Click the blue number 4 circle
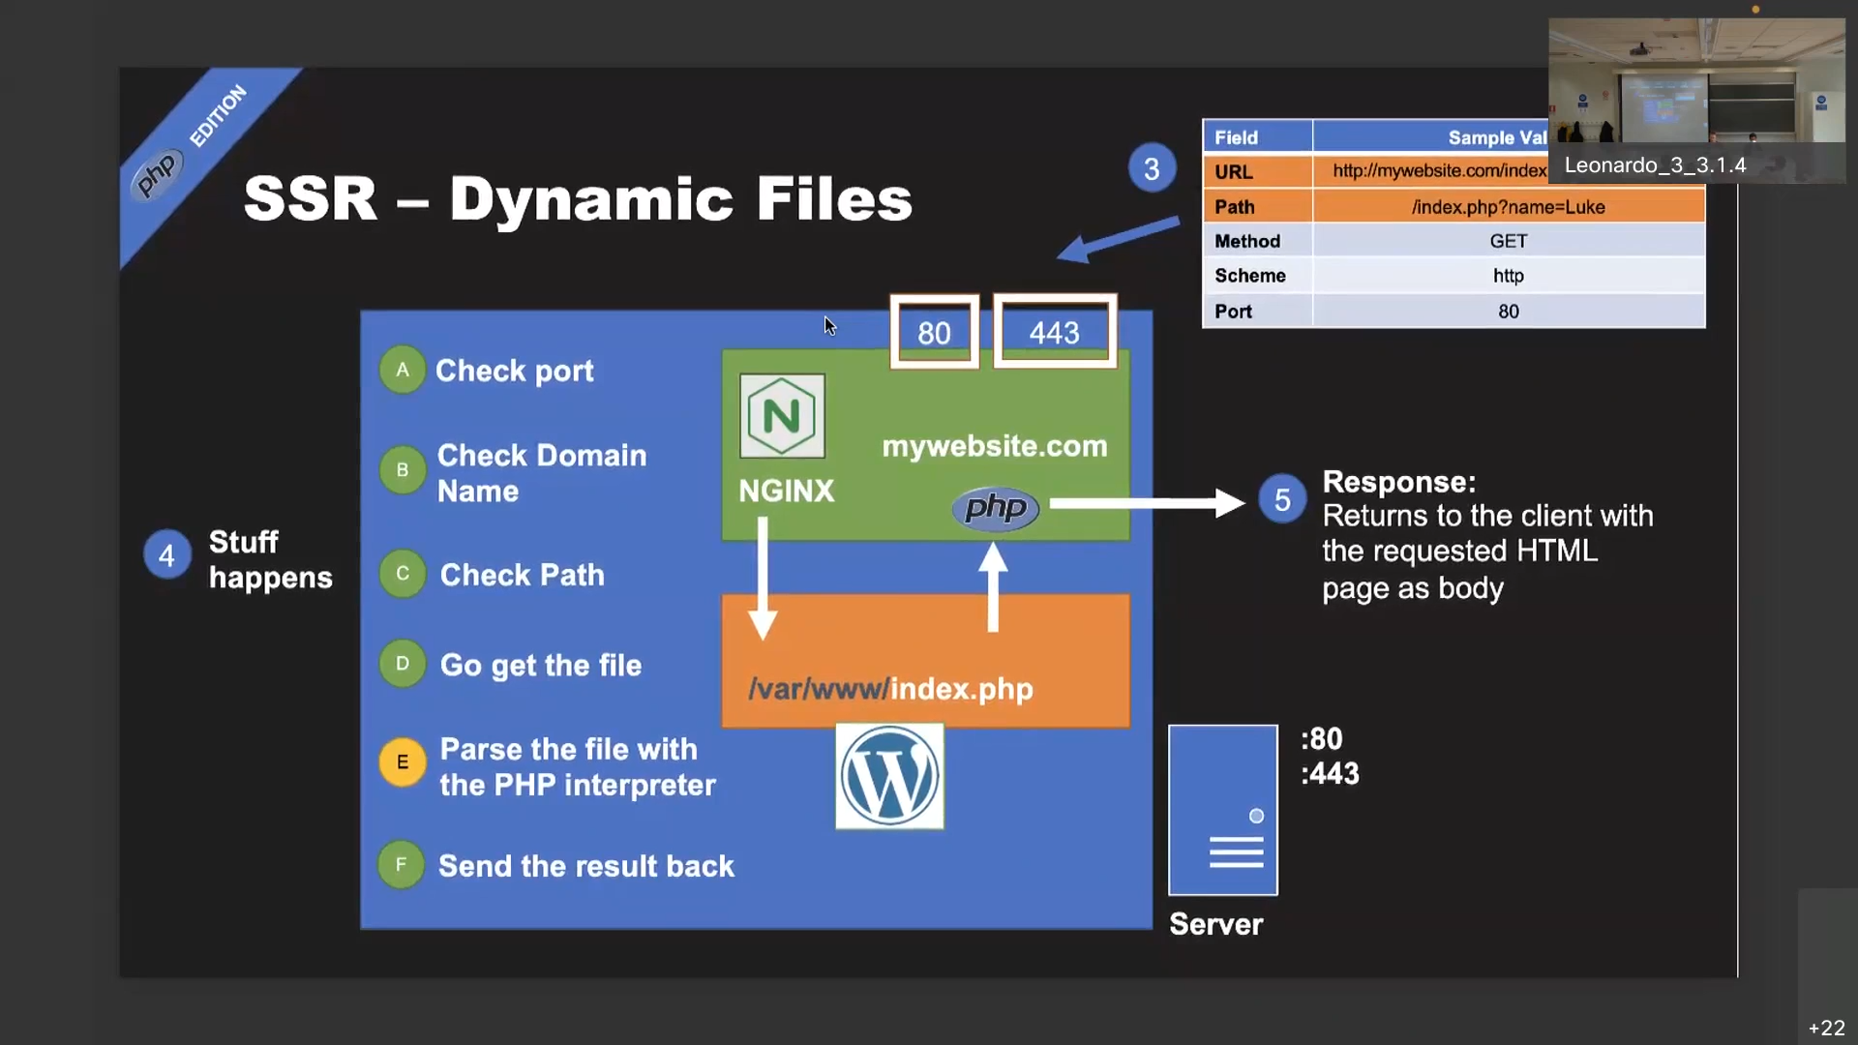1858x1045 pixels. click(166, 555)
